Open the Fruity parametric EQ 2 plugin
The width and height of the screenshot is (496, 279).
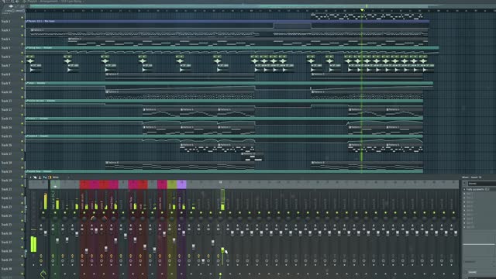coord(478,189)
